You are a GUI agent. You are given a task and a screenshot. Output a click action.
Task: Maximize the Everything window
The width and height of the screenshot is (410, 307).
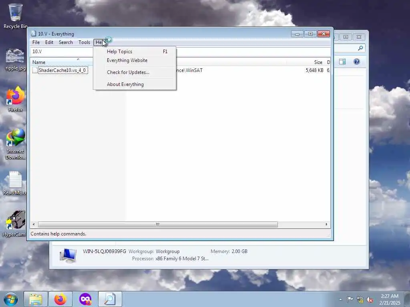310,34
